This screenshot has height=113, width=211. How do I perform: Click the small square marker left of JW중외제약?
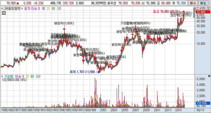(2, 9)
